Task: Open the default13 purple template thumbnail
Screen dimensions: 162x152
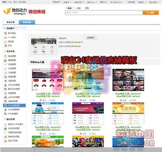Action: [88, 113]
